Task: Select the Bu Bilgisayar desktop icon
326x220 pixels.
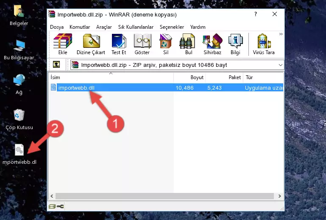Action: [x=19, y=50]
